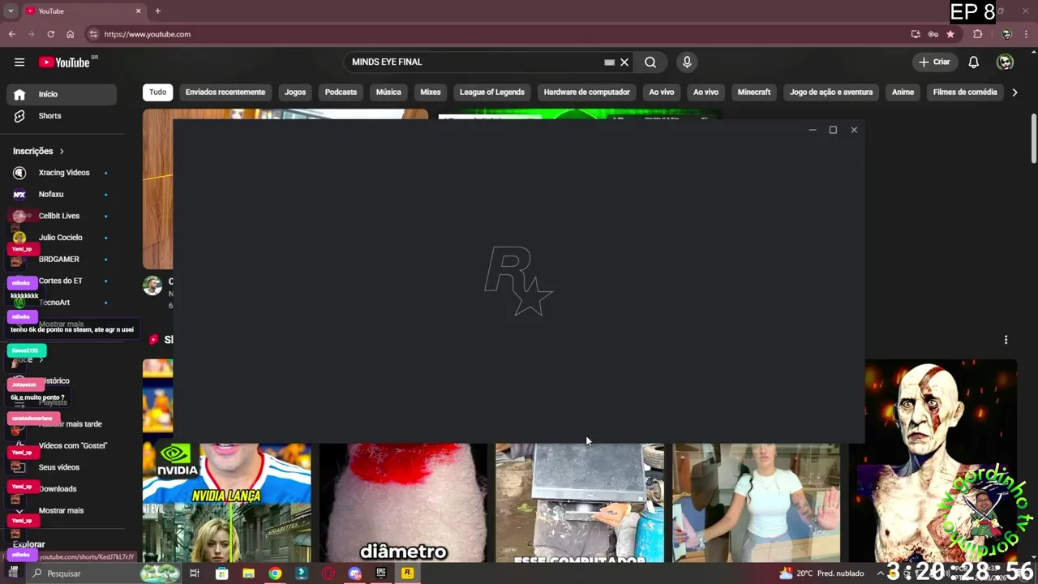Open browser extensions puzzle icon
This screenshot has height=584, width=1038.
[977, 34]
